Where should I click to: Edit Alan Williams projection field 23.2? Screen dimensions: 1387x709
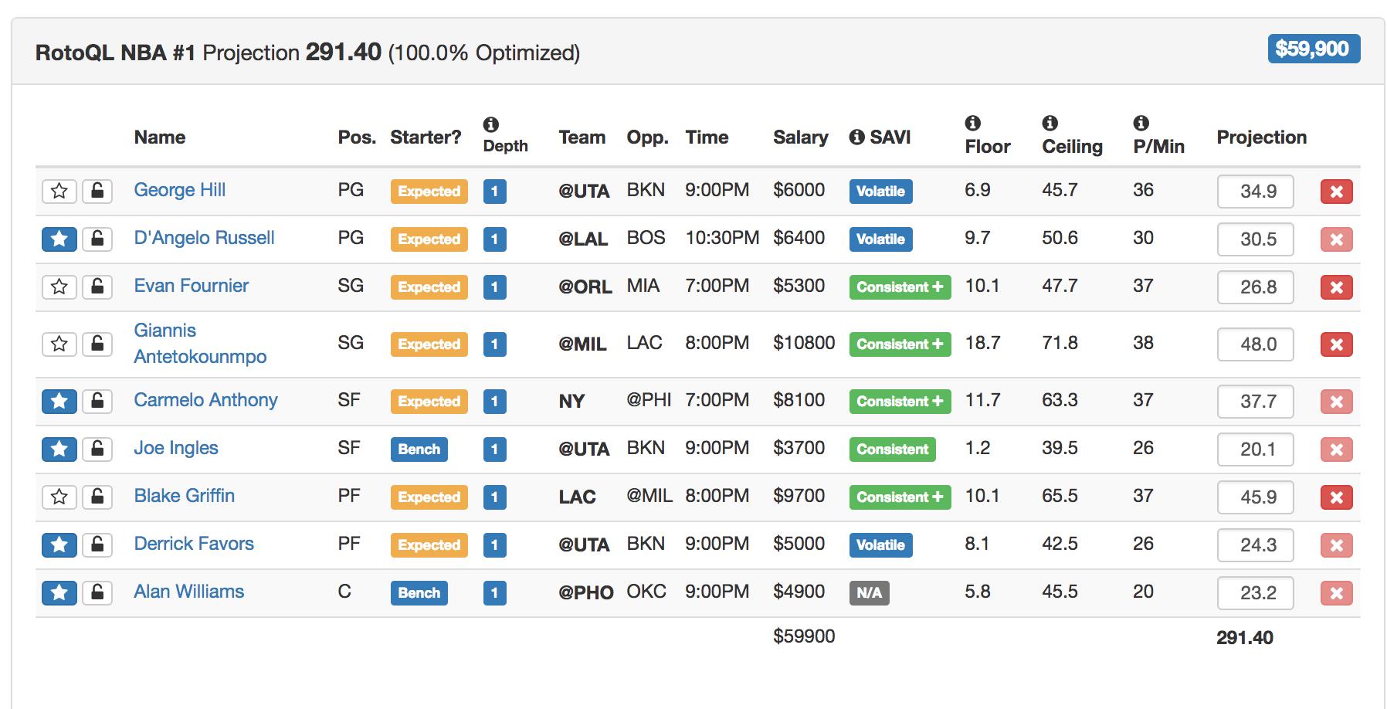(x=1256, y=593)
